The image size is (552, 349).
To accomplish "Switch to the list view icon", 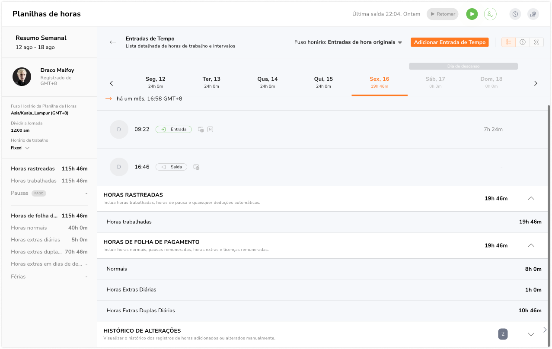I will [x=509, y=42].
